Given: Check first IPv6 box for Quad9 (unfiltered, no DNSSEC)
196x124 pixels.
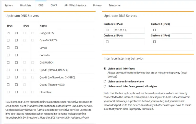Looking at the screenshot, I should tap(24, 77).
